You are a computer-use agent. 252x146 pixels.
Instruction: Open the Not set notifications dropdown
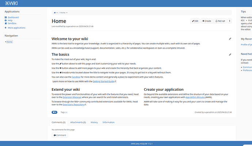click(220, 21)
